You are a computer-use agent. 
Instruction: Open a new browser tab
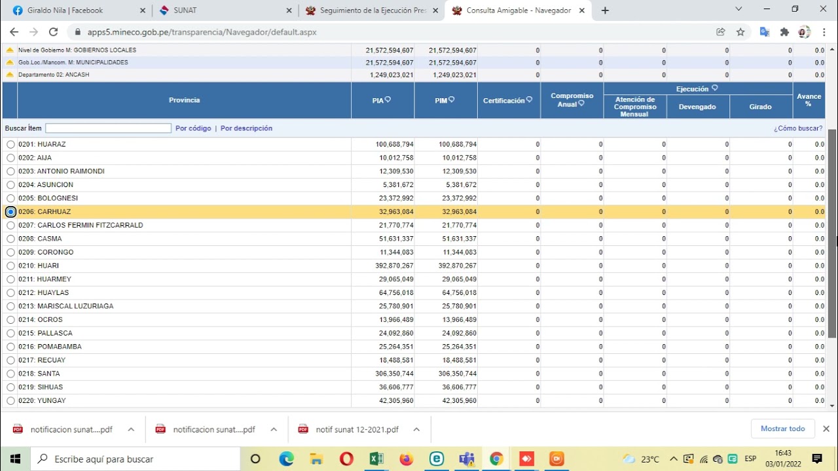[x=605, y=10]
